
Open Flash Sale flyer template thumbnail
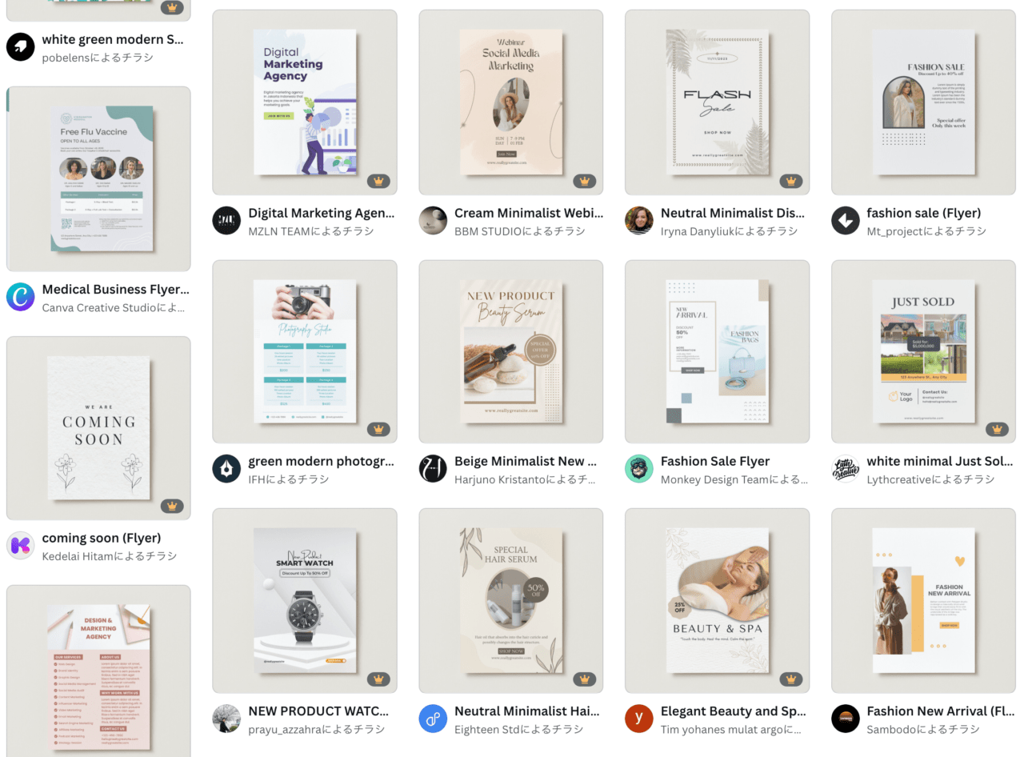pos(717,102)
